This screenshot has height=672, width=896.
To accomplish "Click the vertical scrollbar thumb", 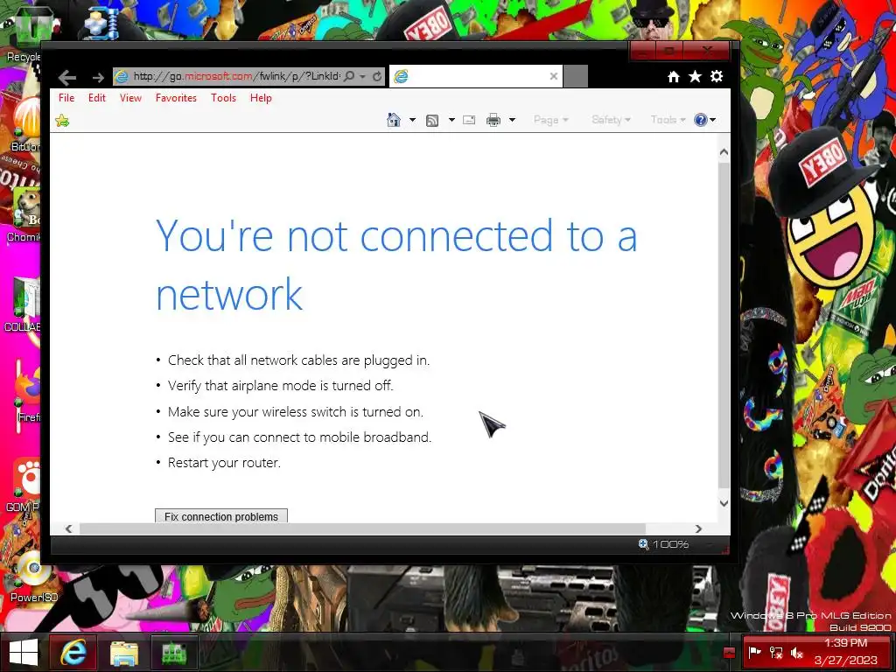I will [x=724, y=325].
